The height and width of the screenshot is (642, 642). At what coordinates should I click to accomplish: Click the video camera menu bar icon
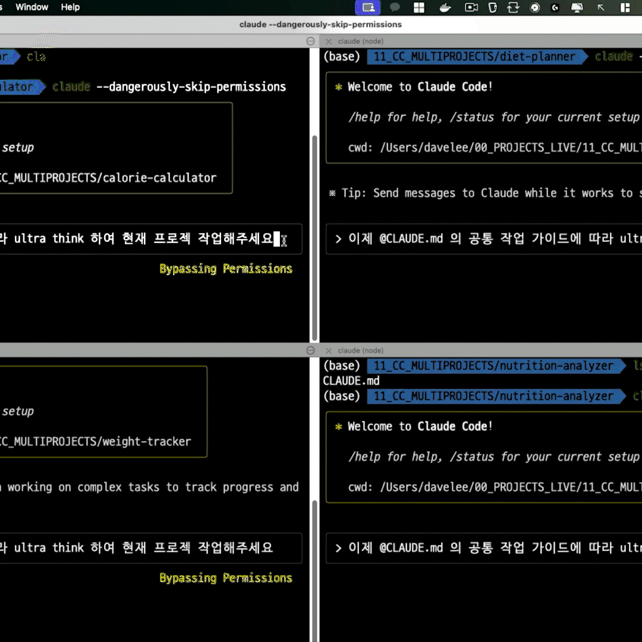pos(471,8)
